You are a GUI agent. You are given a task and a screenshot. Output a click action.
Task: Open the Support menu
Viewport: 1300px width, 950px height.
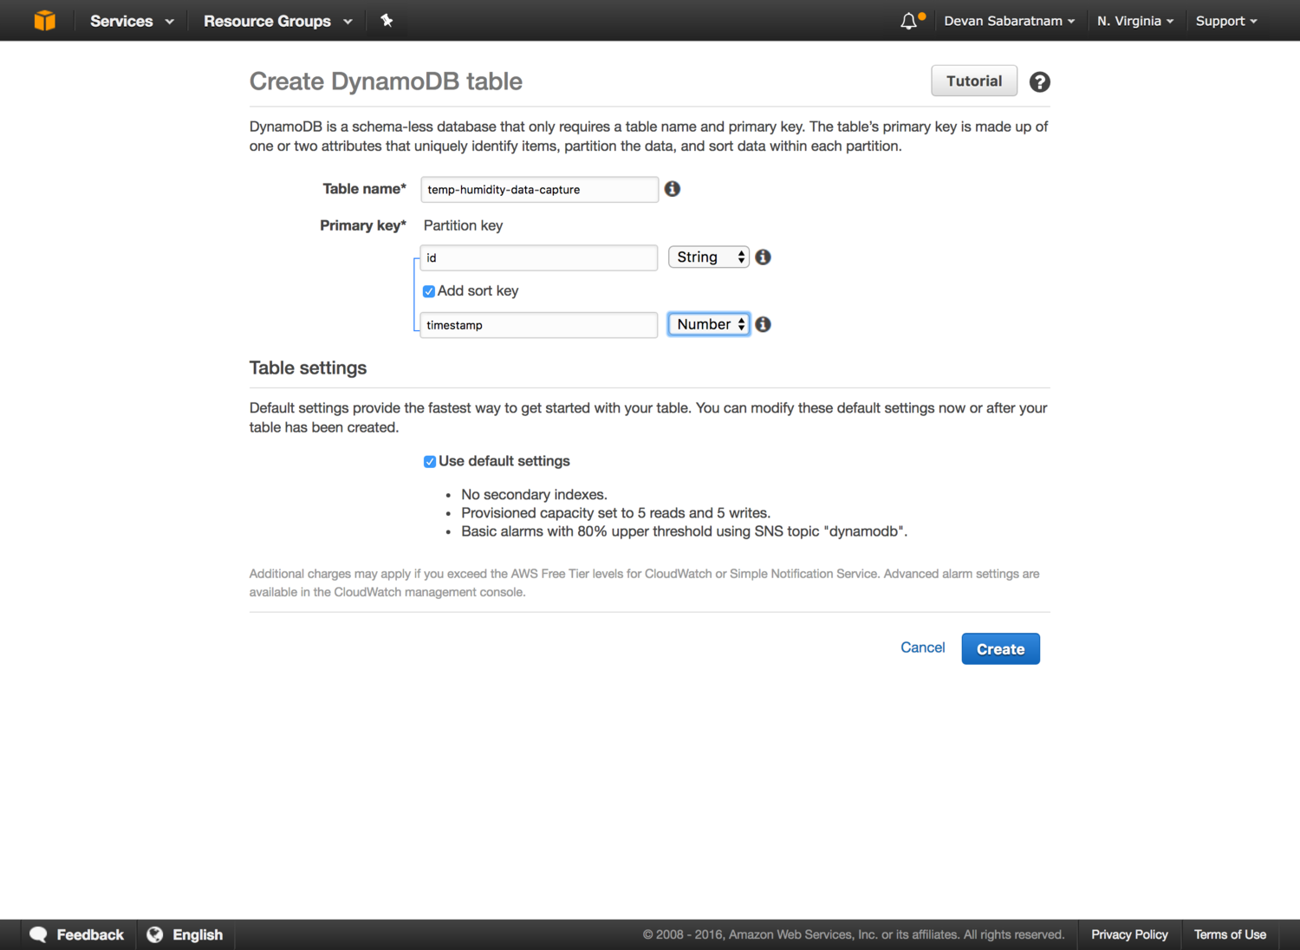tap(1226, 21)
